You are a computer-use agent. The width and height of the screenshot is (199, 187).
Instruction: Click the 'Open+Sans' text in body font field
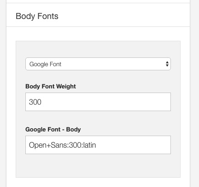coord(48,145)
